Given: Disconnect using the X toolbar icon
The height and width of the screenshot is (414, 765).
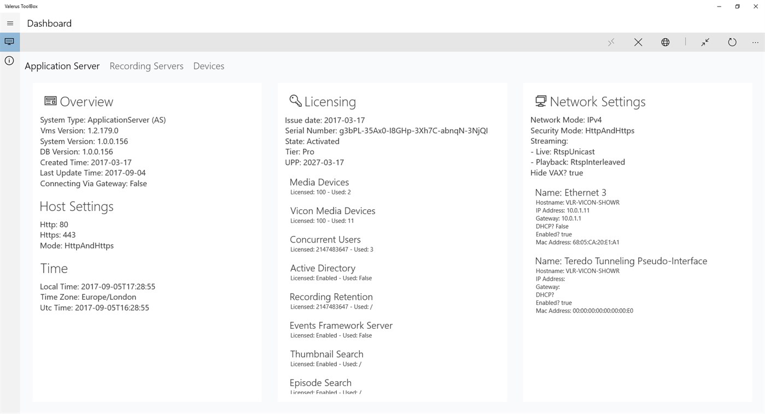Looking at the screenshot, I should point(638,42).
